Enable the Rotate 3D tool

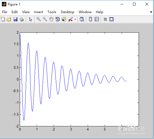[58, 19]
